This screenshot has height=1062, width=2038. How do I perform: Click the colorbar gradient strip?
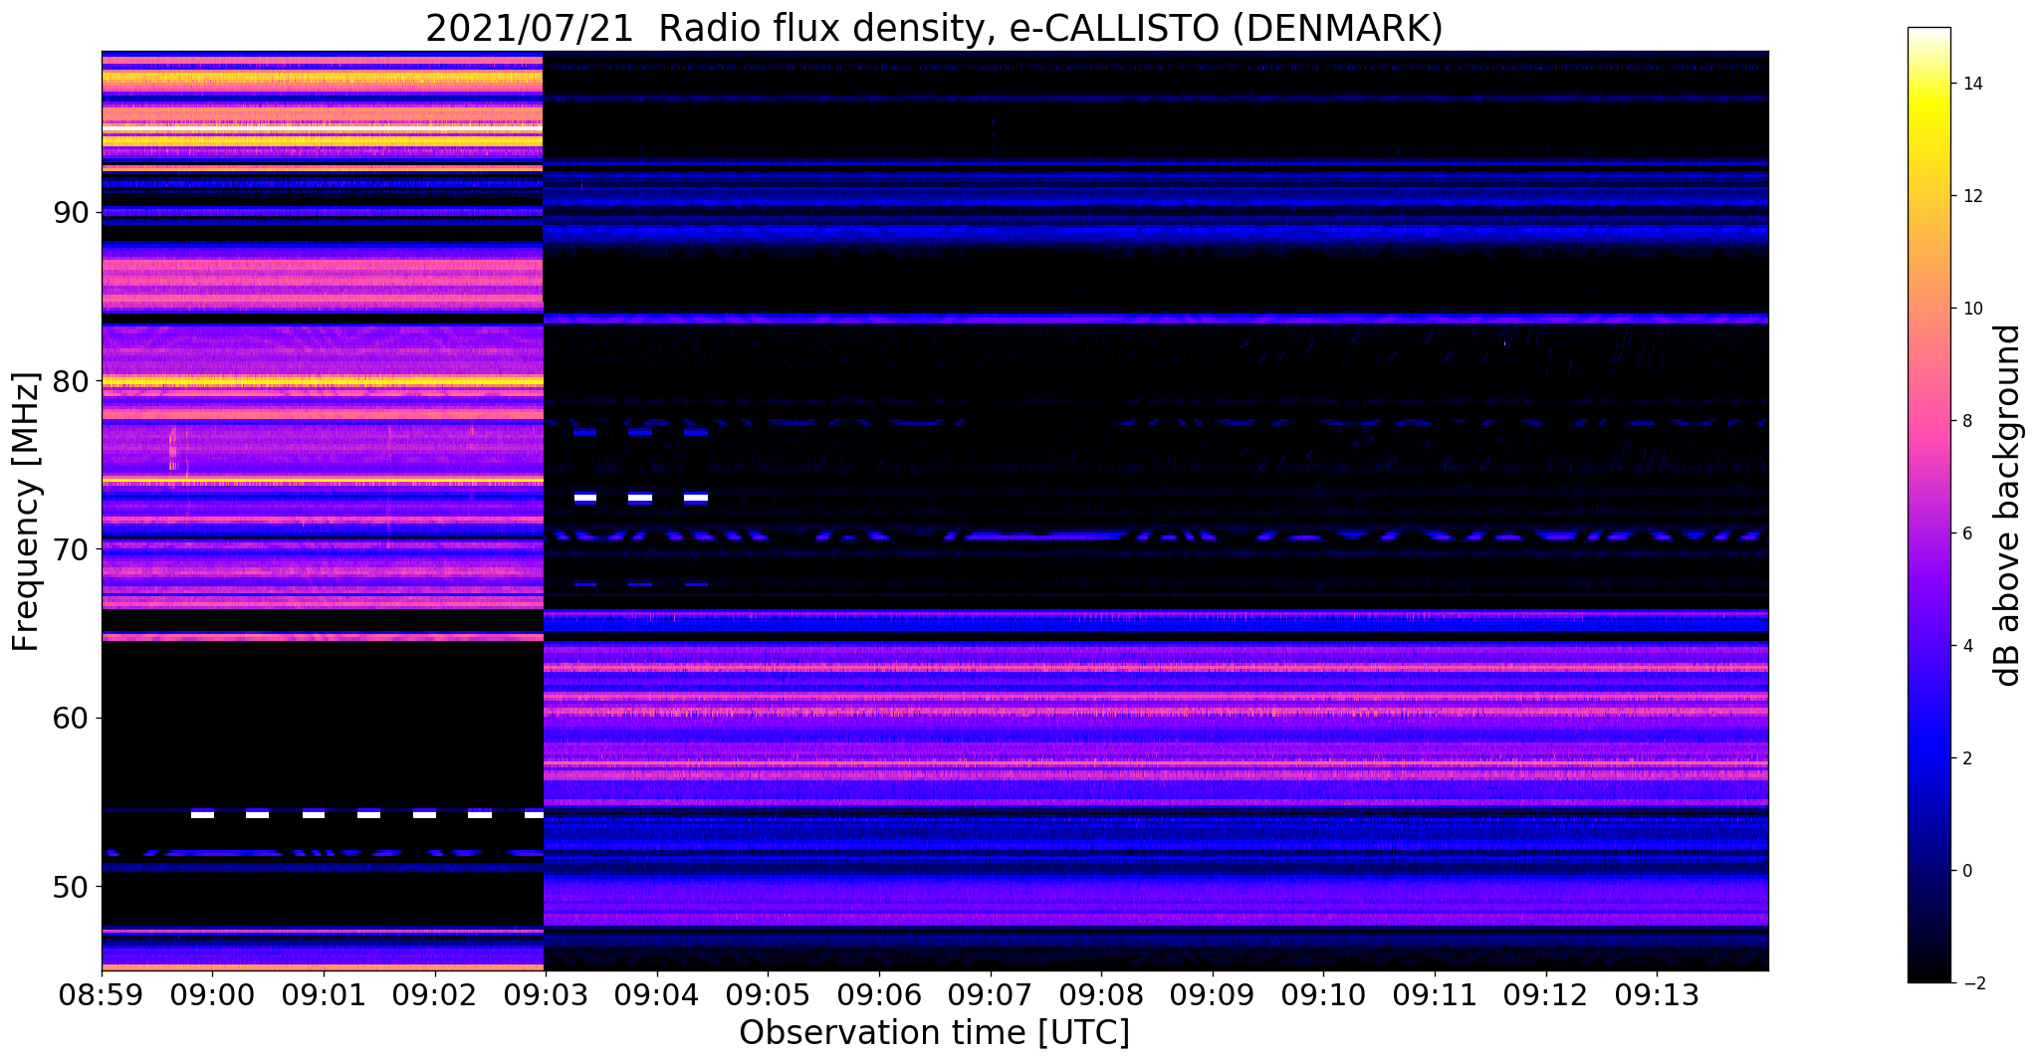(1928, 505)
